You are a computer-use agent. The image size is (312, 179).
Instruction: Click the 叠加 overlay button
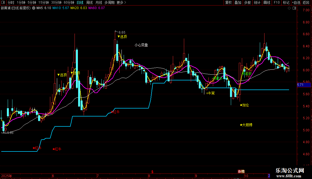pos(238,2)
